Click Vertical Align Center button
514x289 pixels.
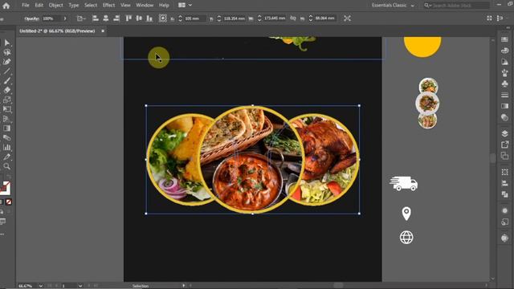click(x=139, y=18)
